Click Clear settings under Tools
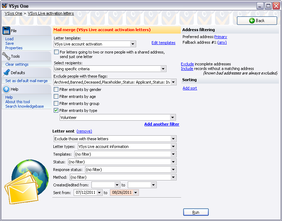The width and height of the screenshot is (282, 221). pos(17,64)
